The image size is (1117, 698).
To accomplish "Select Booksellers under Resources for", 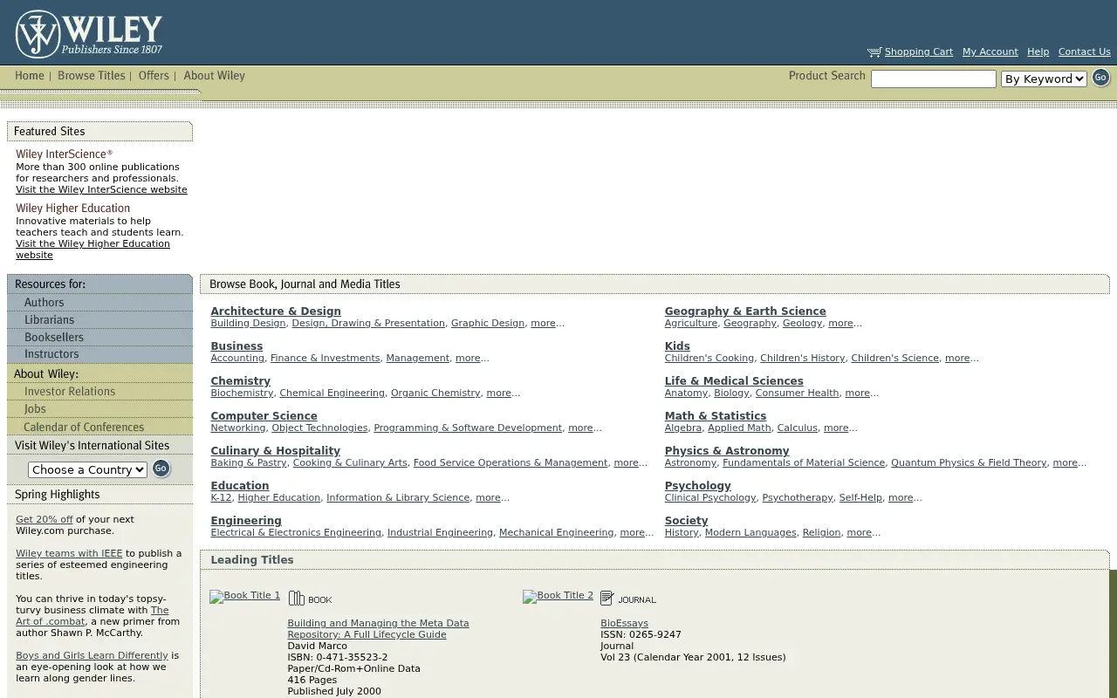I will coord(54,338).
